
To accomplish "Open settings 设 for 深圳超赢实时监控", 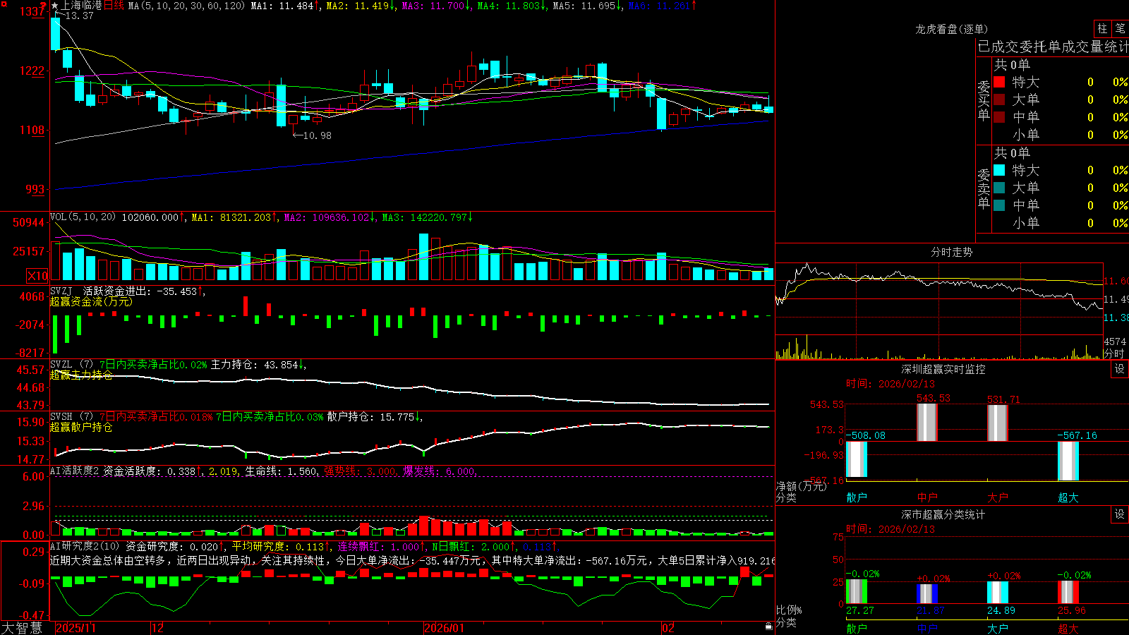I will pos(1120,369).
